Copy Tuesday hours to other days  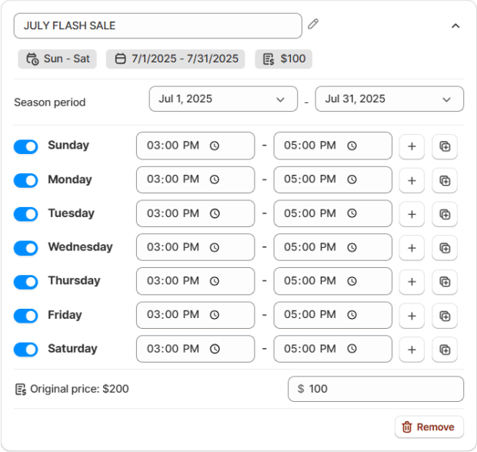coord(445,214)
